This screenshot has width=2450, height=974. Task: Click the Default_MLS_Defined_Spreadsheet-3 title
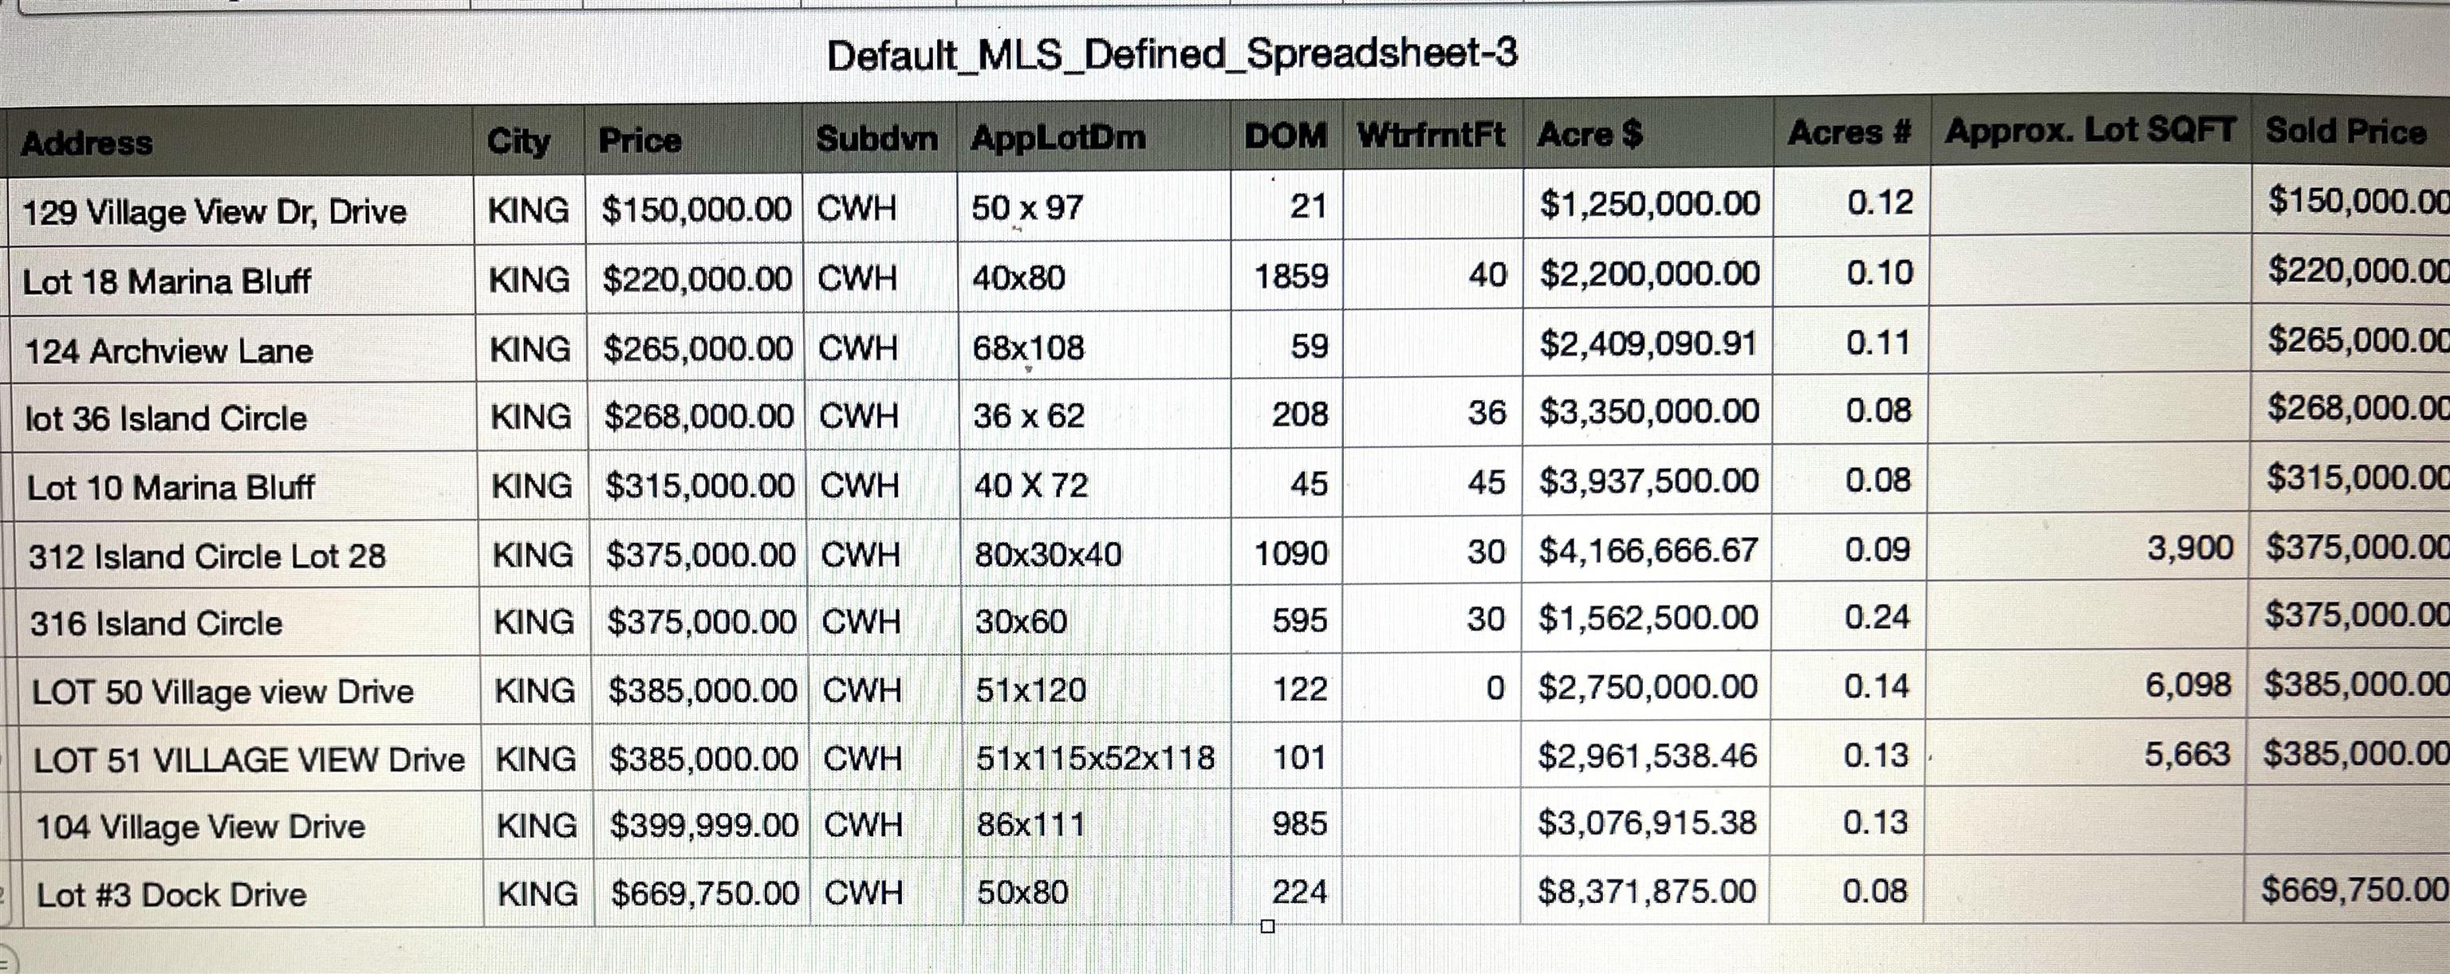[1172, 54]
